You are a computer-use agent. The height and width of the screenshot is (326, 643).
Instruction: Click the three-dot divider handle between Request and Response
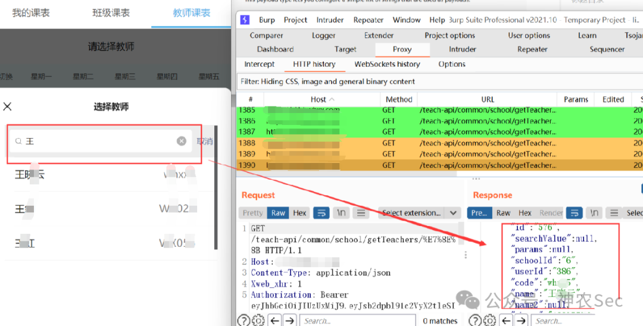point(466,255)
